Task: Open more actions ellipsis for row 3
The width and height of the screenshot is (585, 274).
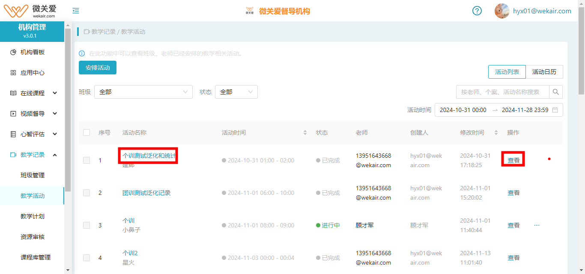Action: click(x=537, y=225)
